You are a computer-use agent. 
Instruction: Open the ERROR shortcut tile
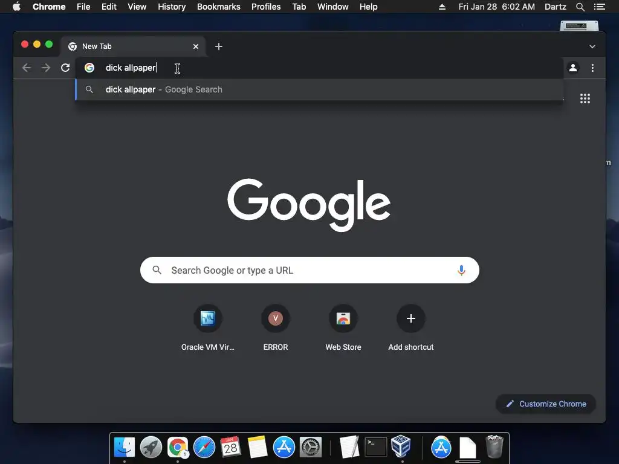pyautogui.click(x=276, y=327)
